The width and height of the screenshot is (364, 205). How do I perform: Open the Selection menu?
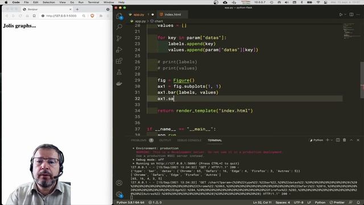(x=49, y=2)
